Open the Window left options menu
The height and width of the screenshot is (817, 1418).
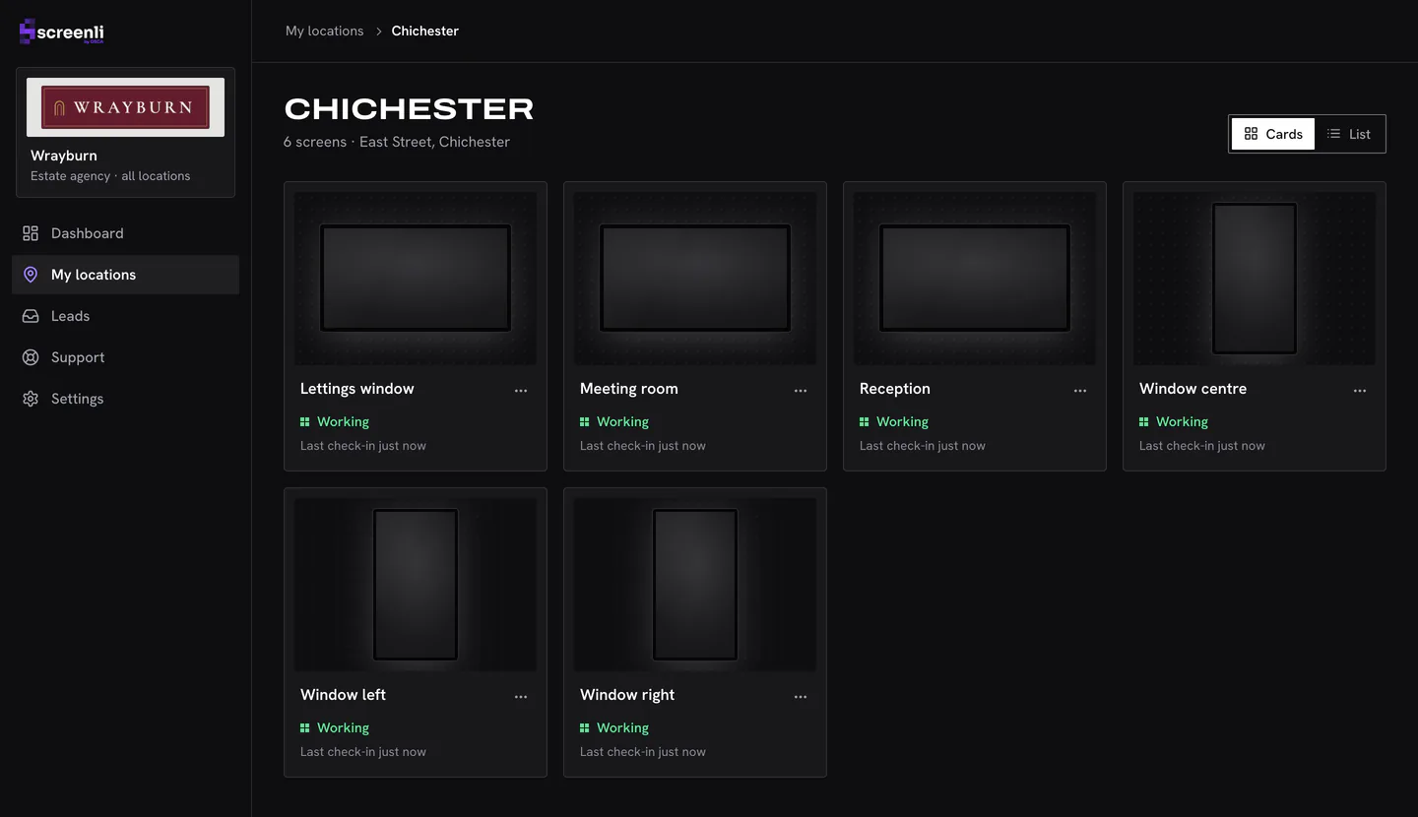[521, 697]
